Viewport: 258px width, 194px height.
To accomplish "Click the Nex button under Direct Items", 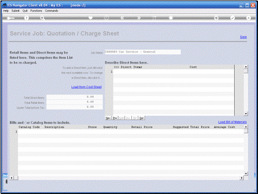I will click(108, 118).
